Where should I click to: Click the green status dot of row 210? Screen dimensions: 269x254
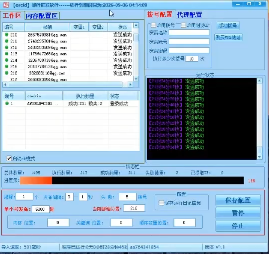point(6,35)
